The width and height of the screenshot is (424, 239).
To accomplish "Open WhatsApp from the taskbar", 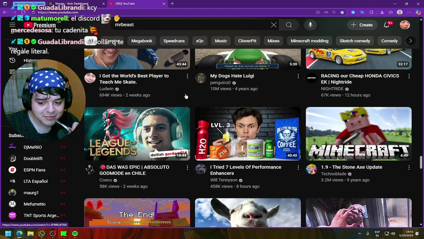I will [x=41, y=234].
